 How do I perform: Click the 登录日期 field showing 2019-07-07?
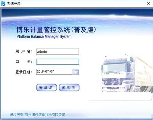[x=54, y=72]
